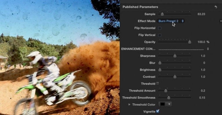Click the Sample slider handle
Image resolution: width=222 pixels, height=115 pixels.
pos(162,14)
